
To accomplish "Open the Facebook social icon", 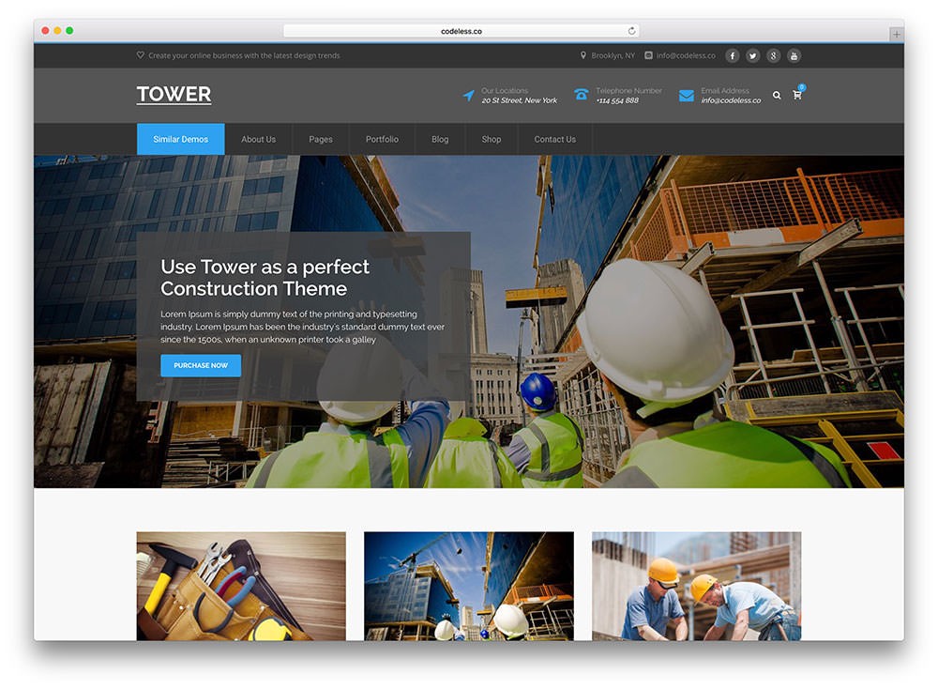I will [x=733, y=55].
